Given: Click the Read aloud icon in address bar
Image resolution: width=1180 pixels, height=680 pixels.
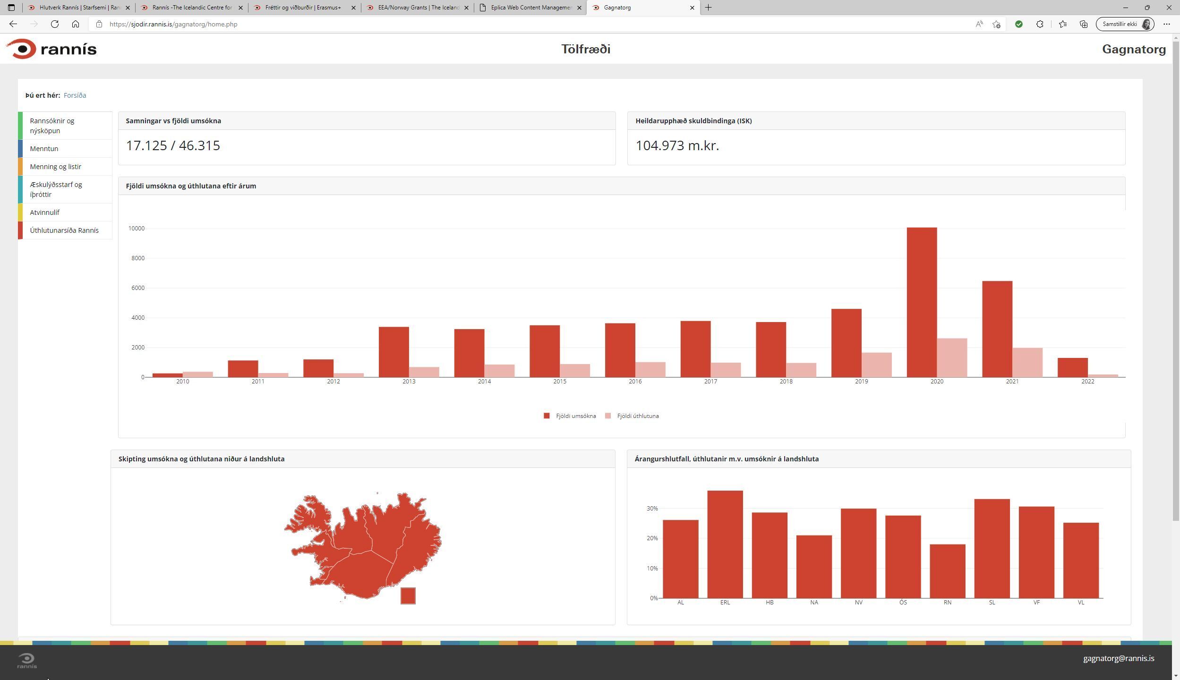Looking at the screenshot, I should (979, 24).
